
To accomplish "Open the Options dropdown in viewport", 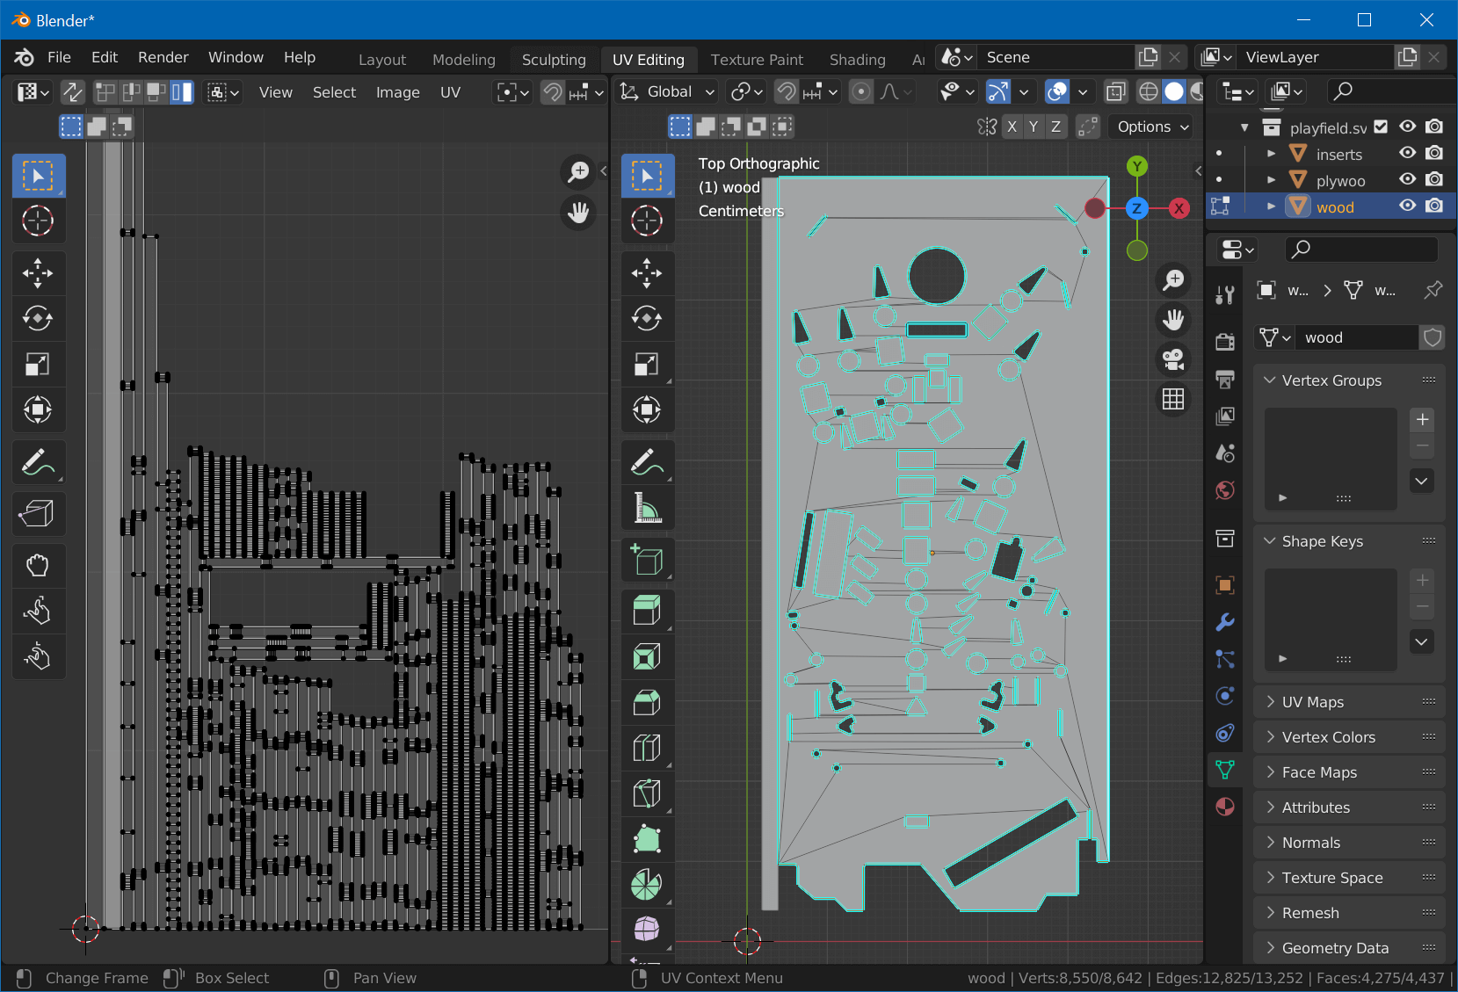I will tap(1152, 127).
